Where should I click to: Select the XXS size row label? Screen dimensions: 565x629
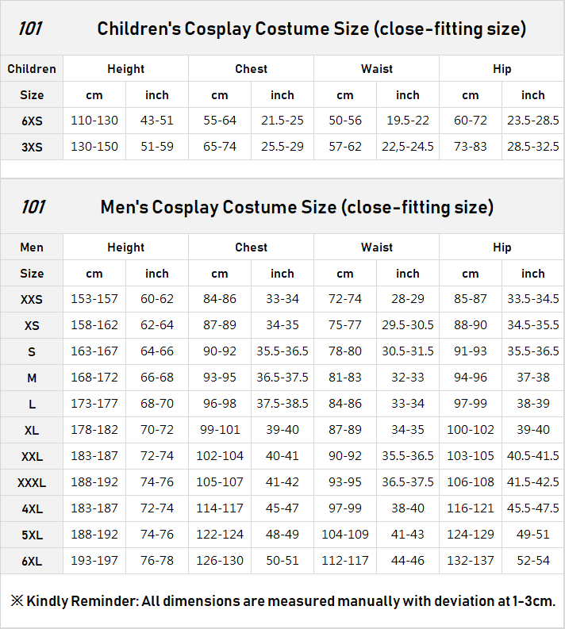pyautogui.click(x=32, y=300)
